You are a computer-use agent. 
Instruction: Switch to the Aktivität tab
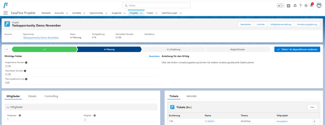click(x=191, y=96)
